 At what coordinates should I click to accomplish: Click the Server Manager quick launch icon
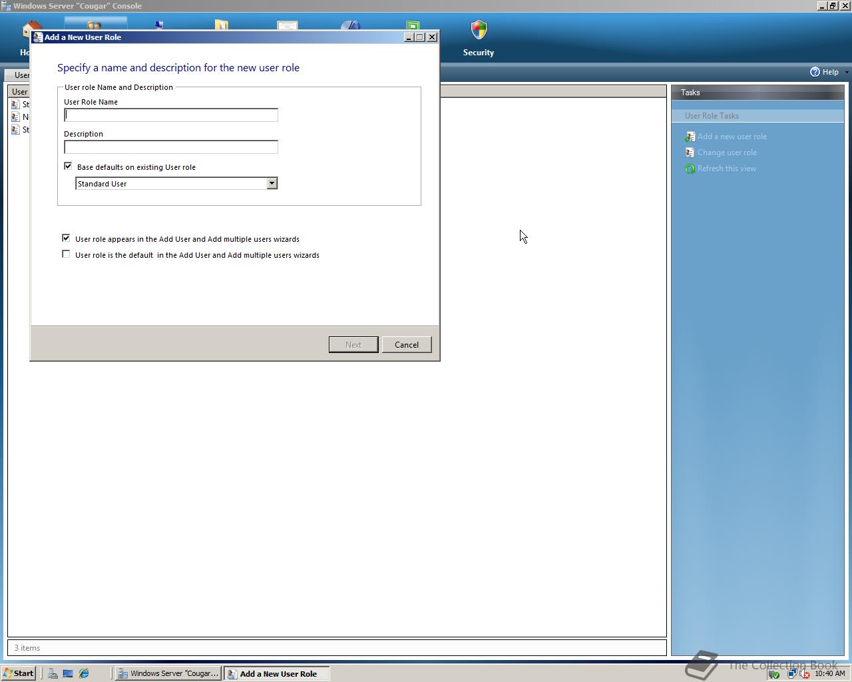(x=52, y=673)
